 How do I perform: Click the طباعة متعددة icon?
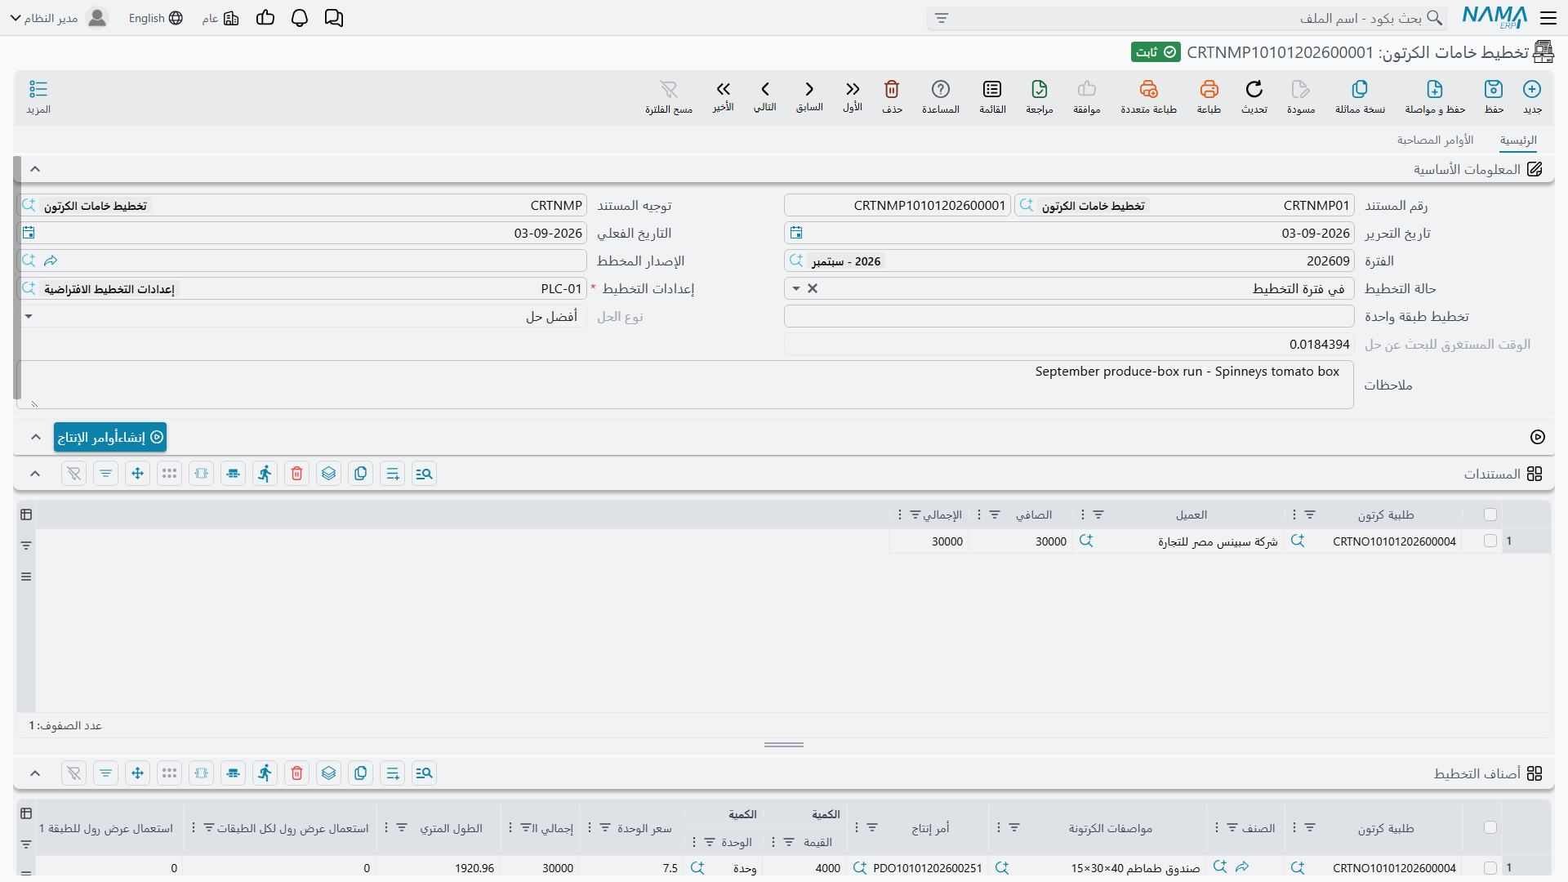coord(1148,89)
